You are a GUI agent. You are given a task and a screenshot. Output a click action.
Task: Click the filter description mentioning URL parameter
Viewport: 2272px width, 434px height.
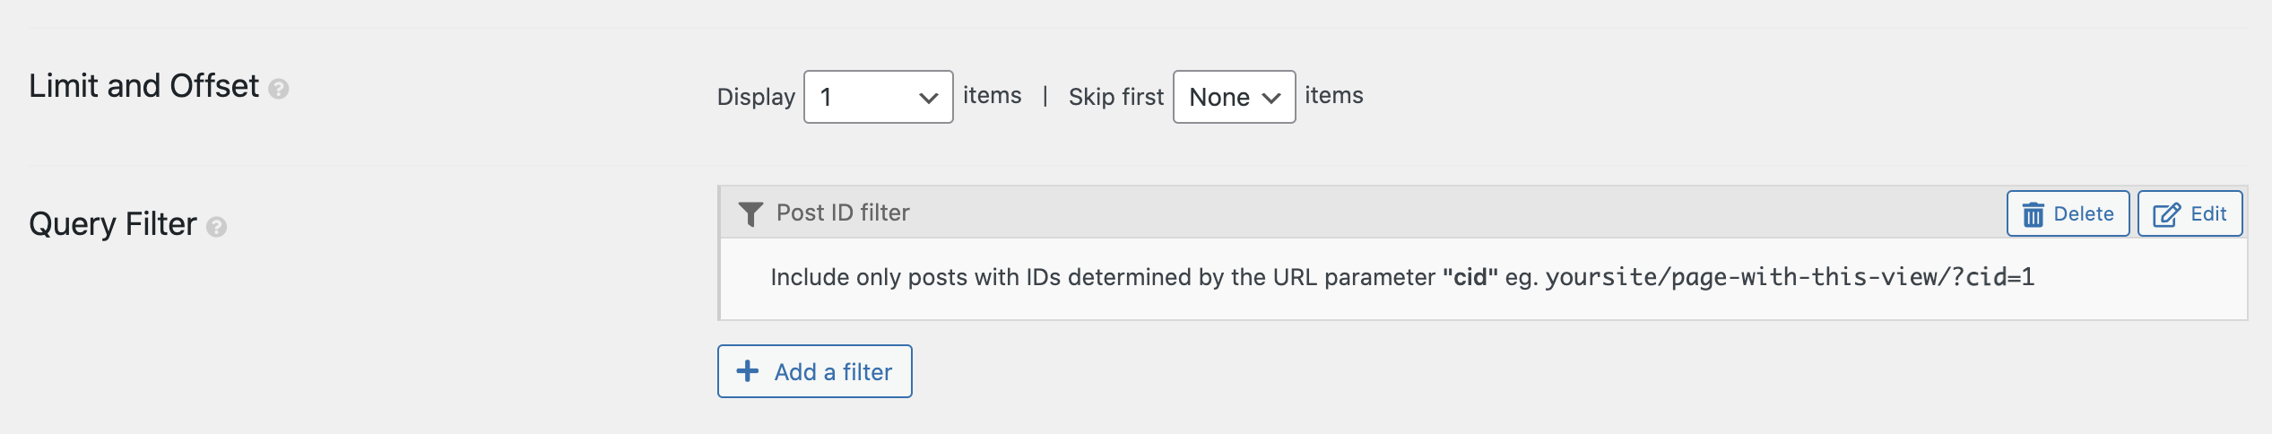coord(1402,277)
